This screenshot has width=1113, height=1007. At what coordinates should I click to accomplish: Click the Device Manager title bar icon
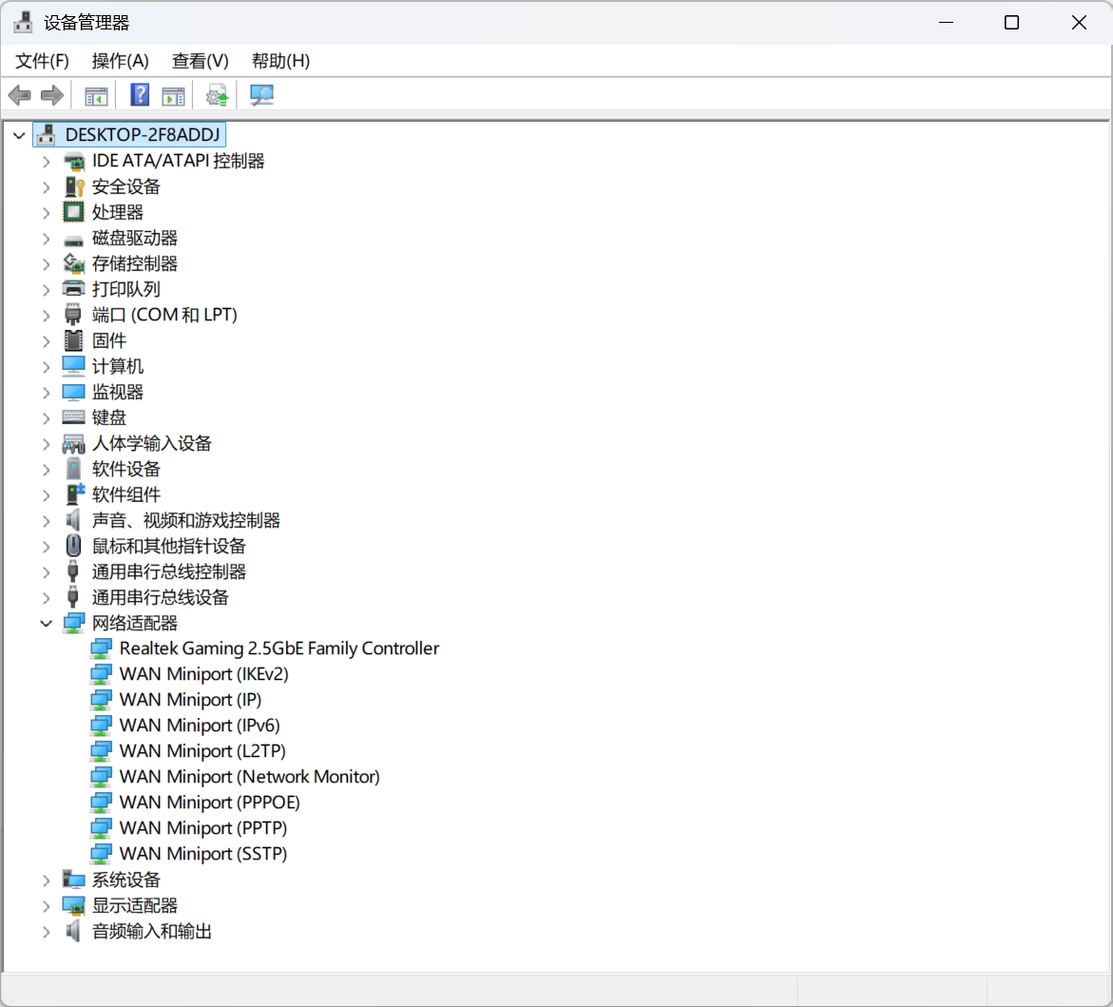23,22
